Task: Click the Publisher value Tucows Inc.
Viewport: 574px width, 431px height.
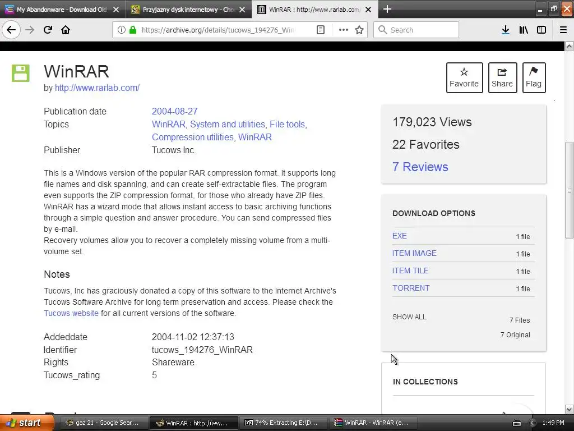Action: click(174, 150)
